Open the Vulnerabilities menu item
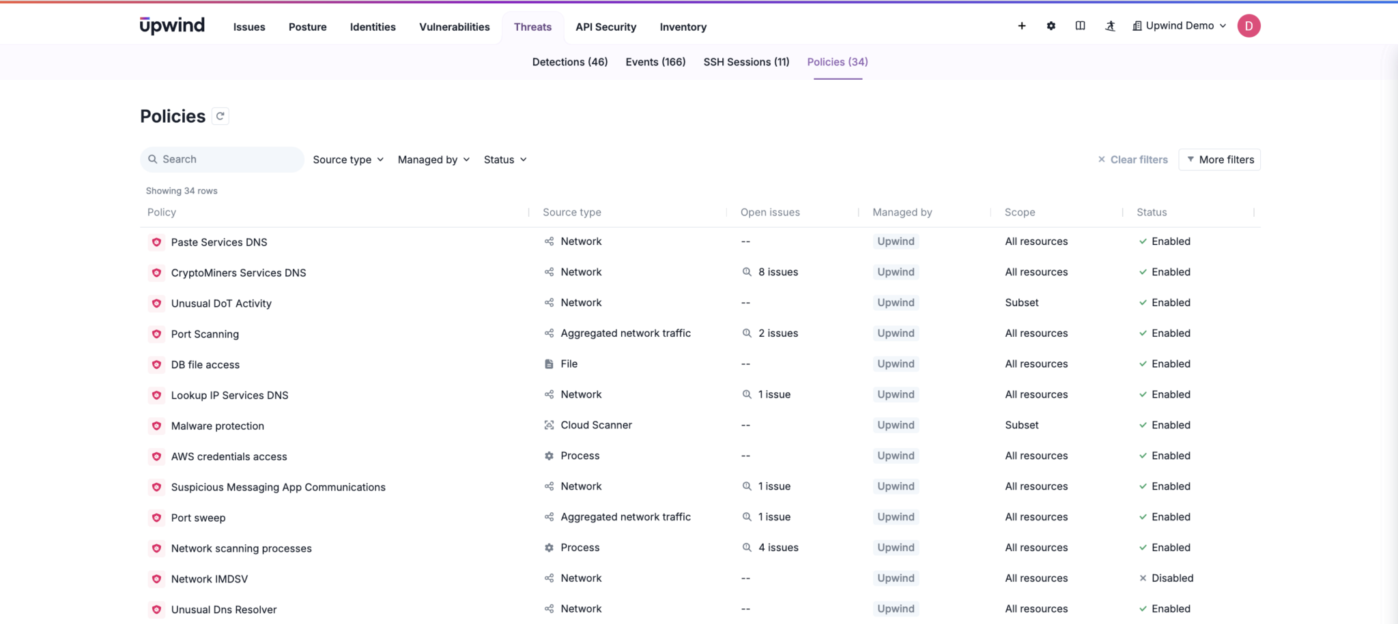Image resolution: width=1398 pixels, height=624 pixels. tap(454, 27)
